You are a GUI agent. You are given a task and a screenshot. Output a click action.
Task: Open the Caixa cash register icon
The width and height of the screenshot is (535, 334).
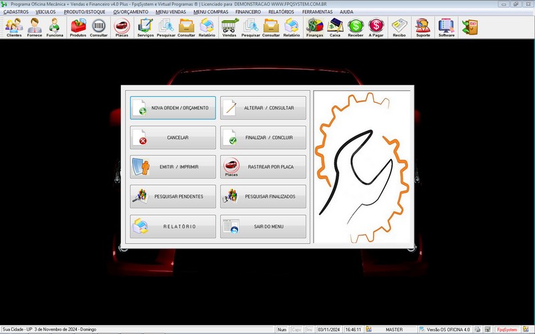pyautogui.click(x=335, y=27)
